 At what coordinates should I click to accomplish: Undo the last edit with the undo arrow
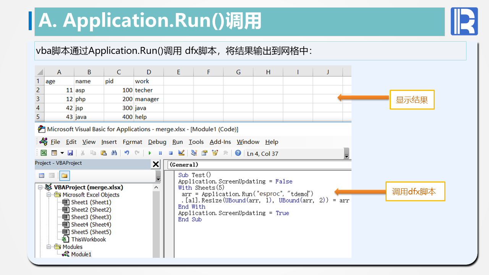tap(126, 153)
